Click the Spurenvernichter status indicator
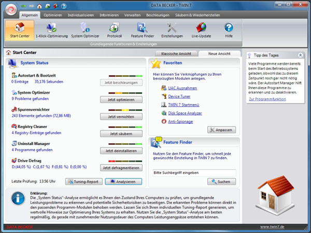 125,110
